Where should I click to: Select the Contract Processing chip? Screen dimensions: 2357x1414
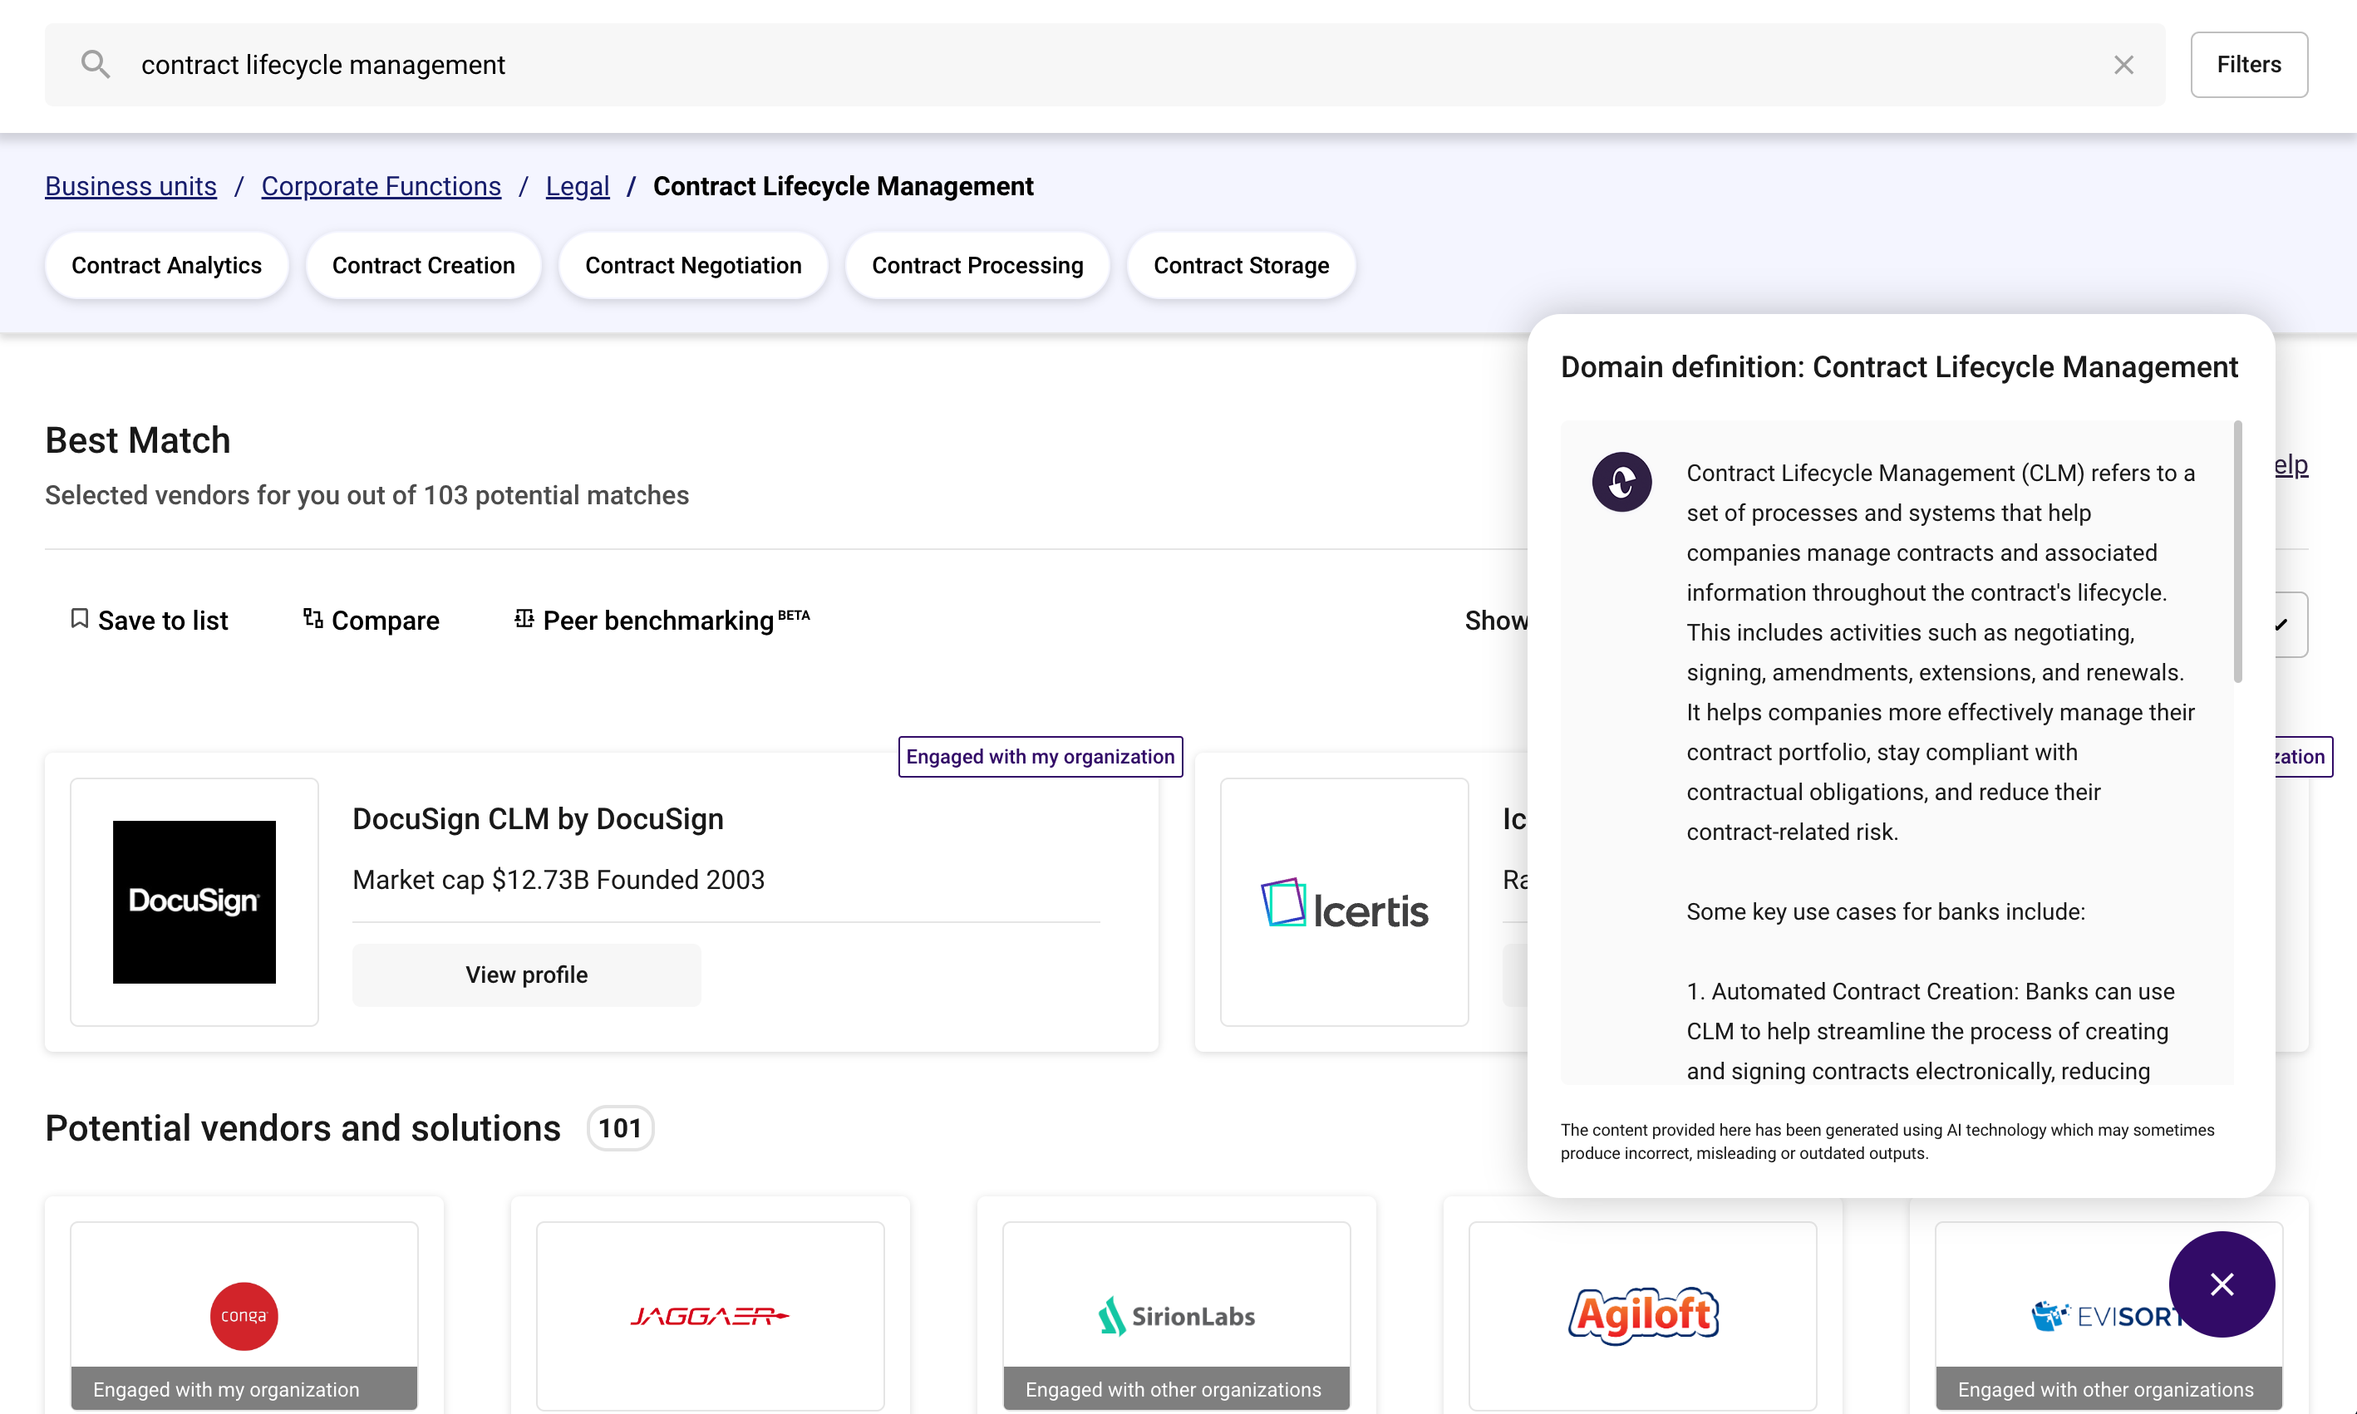(978, 266)
